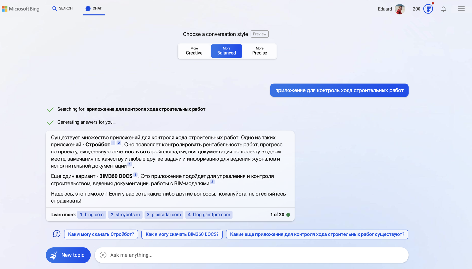Open citation 1 in Stroybot paragraph

pos(113,142)
